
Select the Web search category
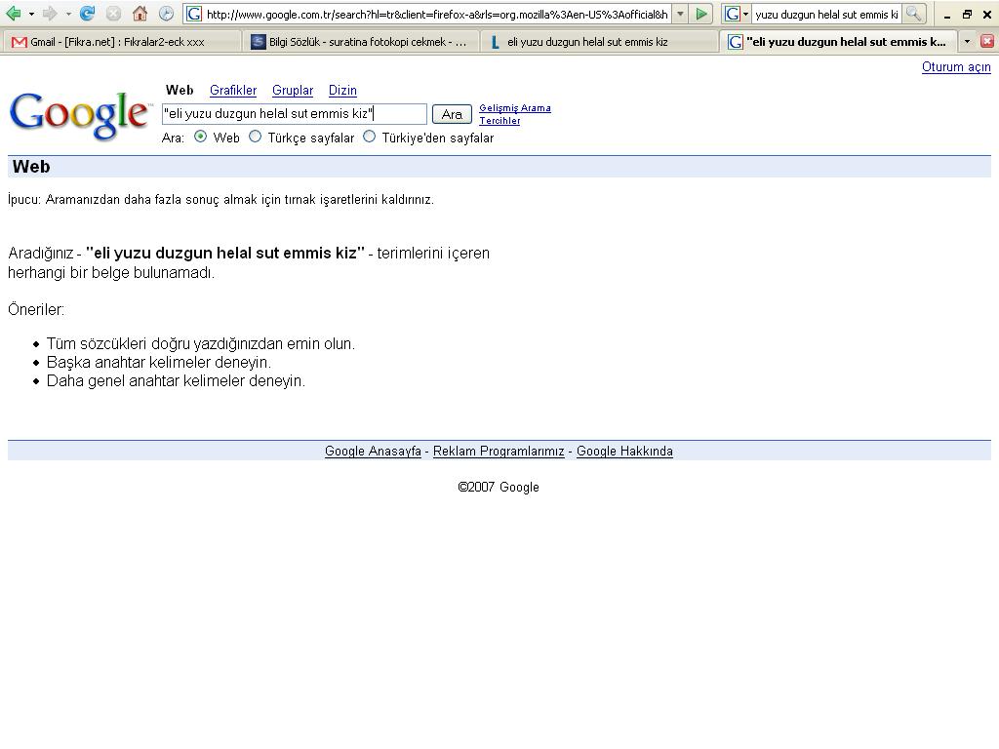click(180, 91)
